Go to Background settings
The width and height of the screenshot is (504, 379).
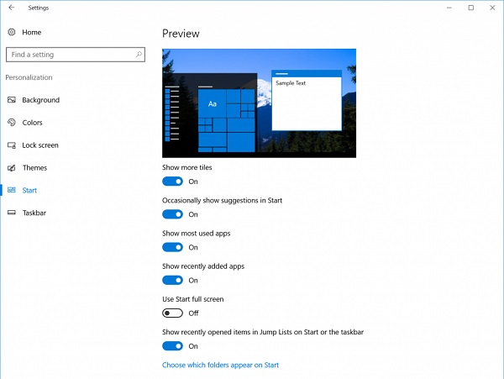(x=41, y=100)
